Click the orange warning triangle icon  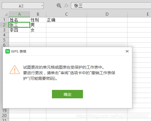(15, 70)
